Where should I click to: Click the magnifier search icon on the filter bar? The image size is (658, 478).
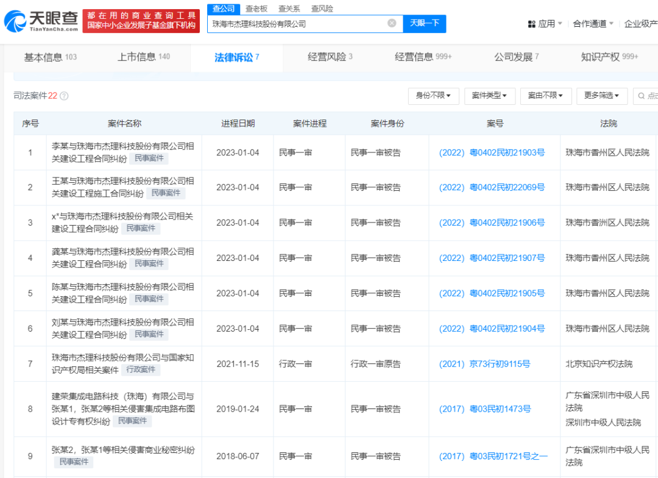tap(642, 96)
